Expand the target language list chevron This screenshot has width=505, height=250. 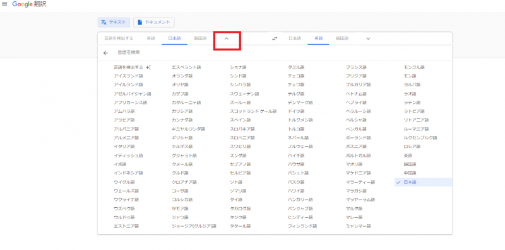[369, 38]
